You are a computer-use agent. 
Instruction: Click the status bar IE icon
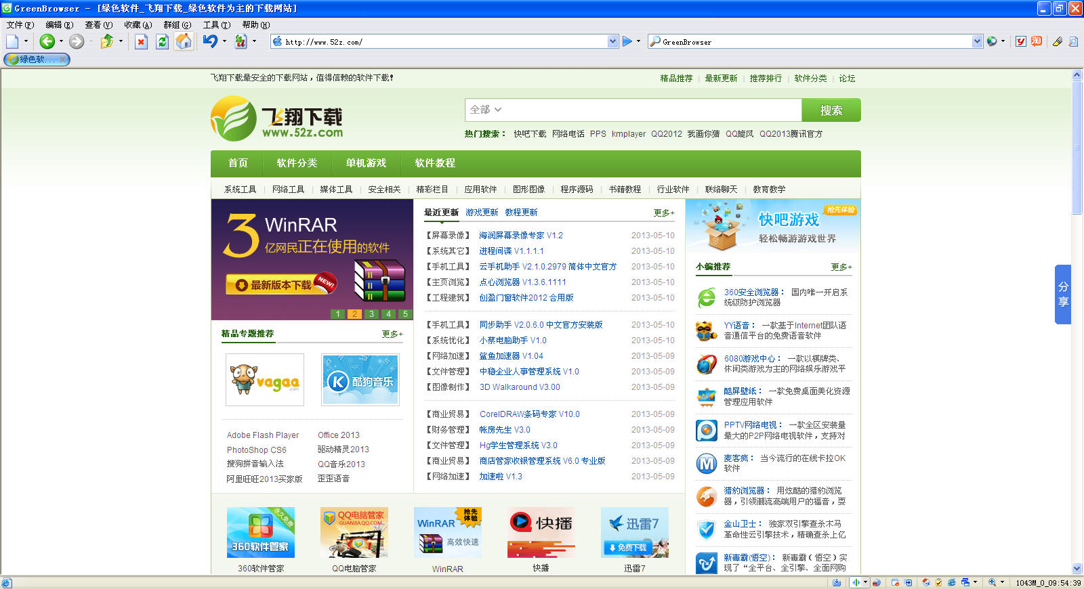(951, 582)
